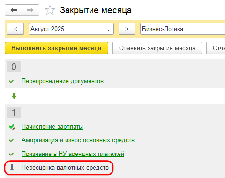Click the Бизнес-Логика organization field
This screenshot has height=178, width=225.
(x=183, y=29)
